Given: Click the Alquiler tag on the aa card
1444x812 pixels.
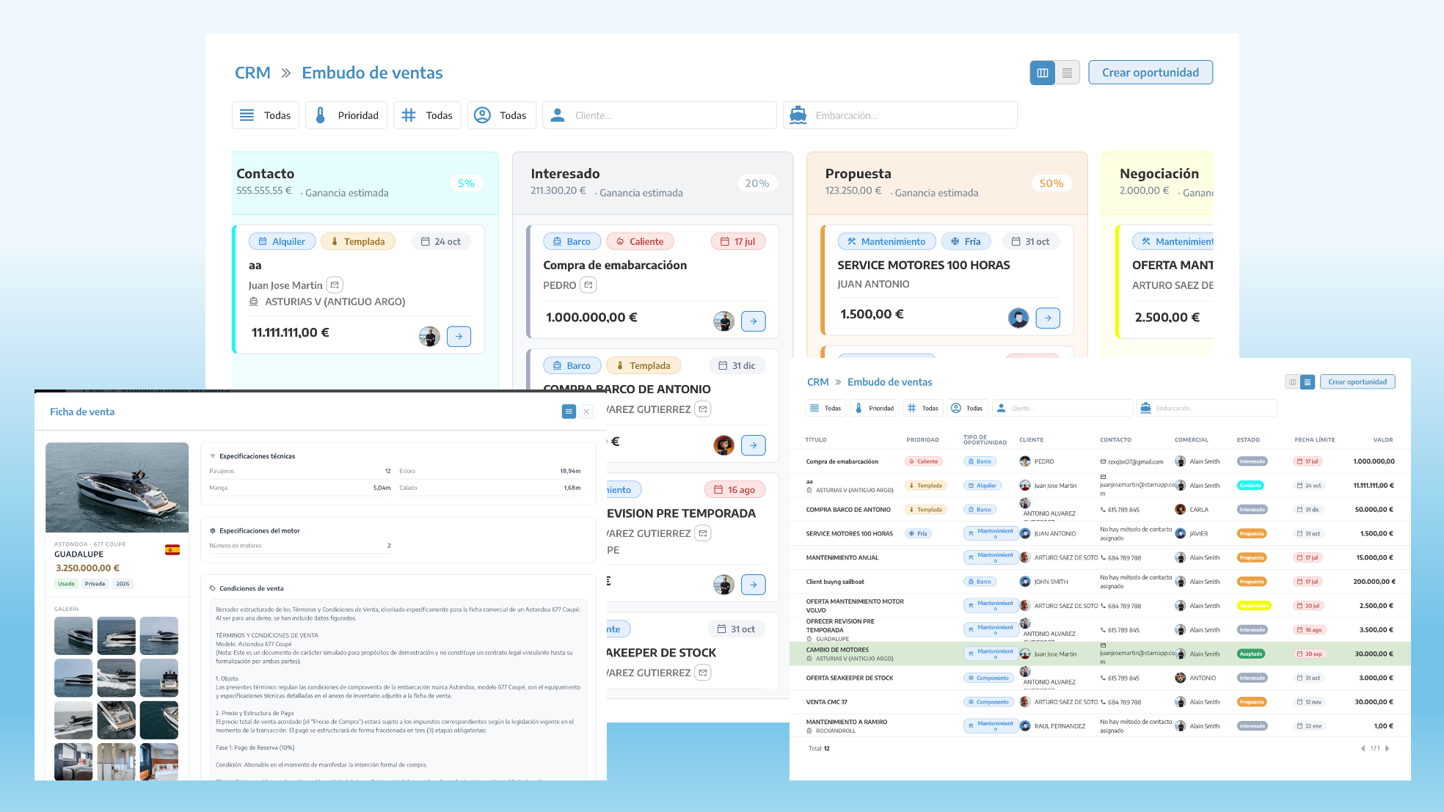Looking at the screenshot, I should coord(282,241).
